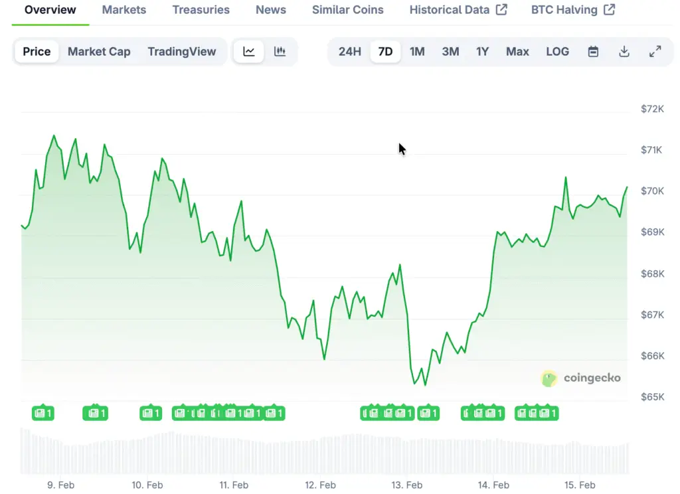The width and height of the screenshot is (680, 494).
Task: Set the chart range to 1M
Action: pos(417,52)
